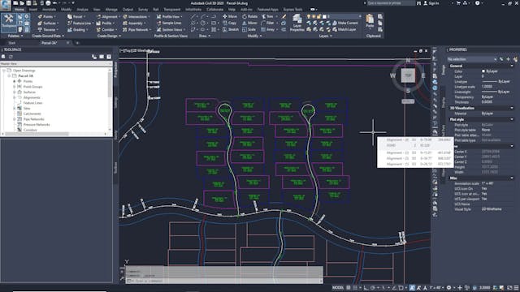Screen dimensions: 520x292
Task: Open Layer Properties manager
Action: [297, 23]
